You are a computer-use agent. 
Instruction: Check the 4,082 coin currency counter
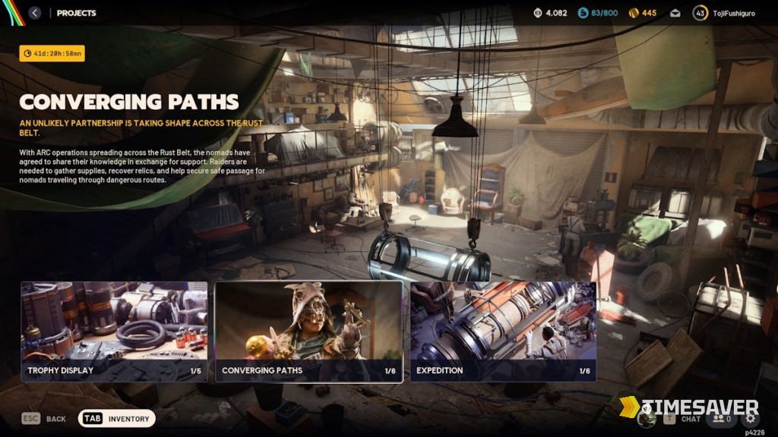click(x=550, y=13)
